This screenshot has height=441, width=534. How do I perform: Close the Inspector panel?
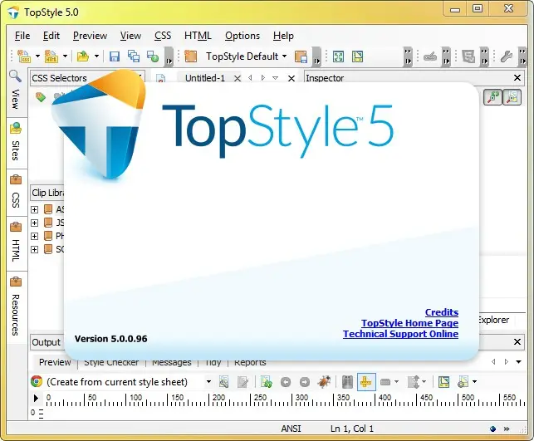517,78
